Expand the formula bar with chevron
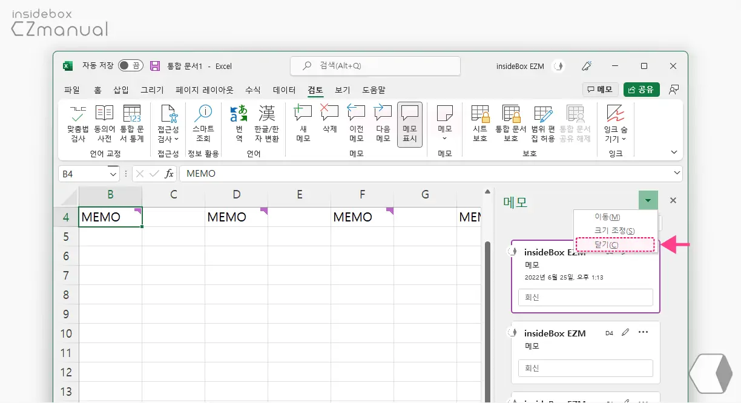 click(x=677, y=174)
